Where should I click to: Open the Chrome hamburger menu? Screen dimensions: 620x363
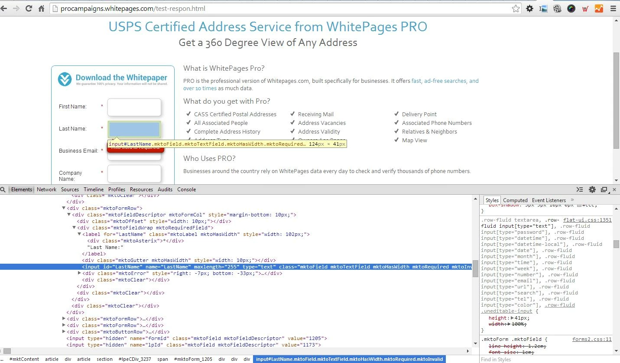pyautogui.click(x=613, y=8)
